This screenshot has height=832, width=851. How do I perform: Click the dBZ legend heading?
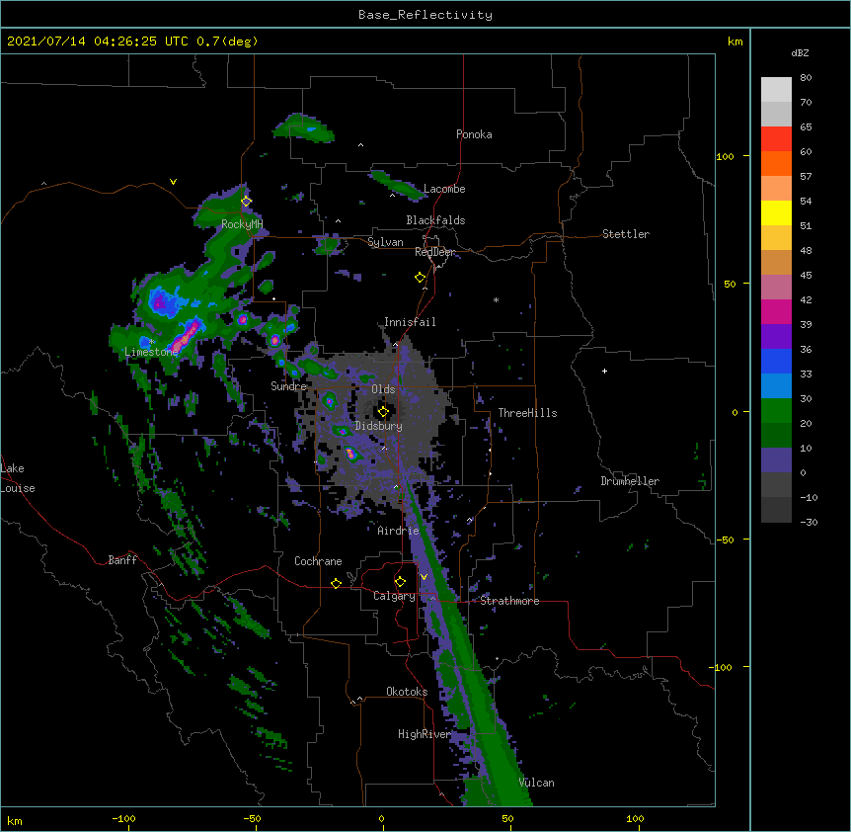click(x=800, y=53)
